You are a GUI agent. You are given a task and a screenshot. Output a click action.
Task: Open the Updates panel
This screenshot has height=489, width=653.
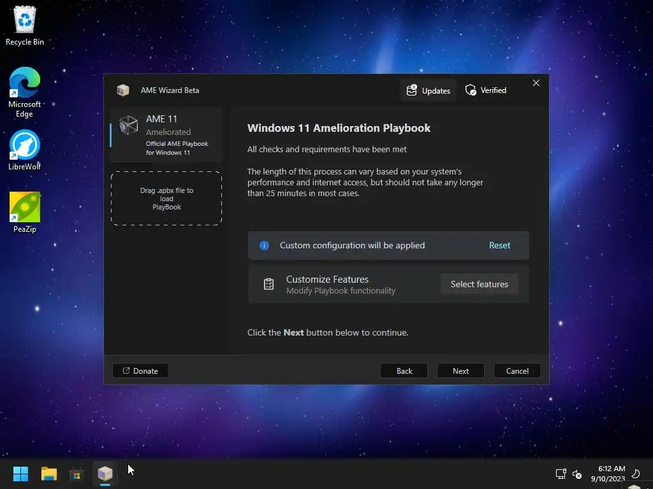pyautogui.click(x=429, y=90)
